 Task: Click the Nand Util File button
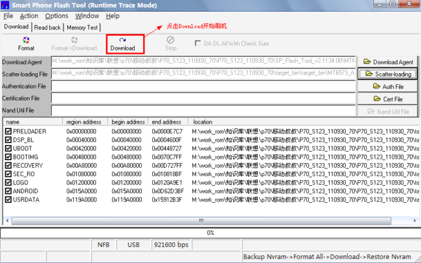pos(388,111)
